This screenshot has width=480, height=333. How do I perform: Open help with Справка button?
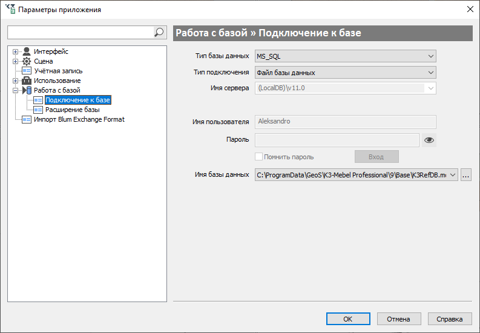point(450,319)
